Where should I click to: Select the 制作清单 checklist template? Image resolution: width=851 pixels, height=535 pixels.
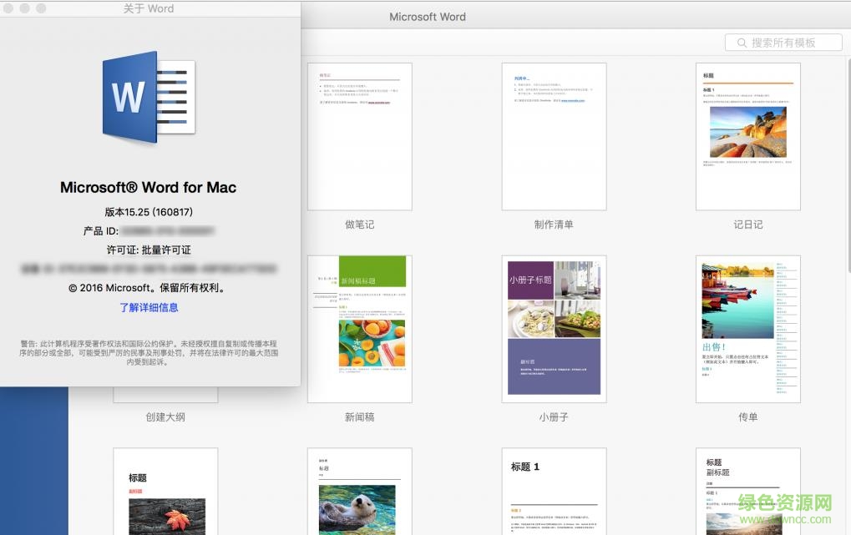[x=553, y=136]
